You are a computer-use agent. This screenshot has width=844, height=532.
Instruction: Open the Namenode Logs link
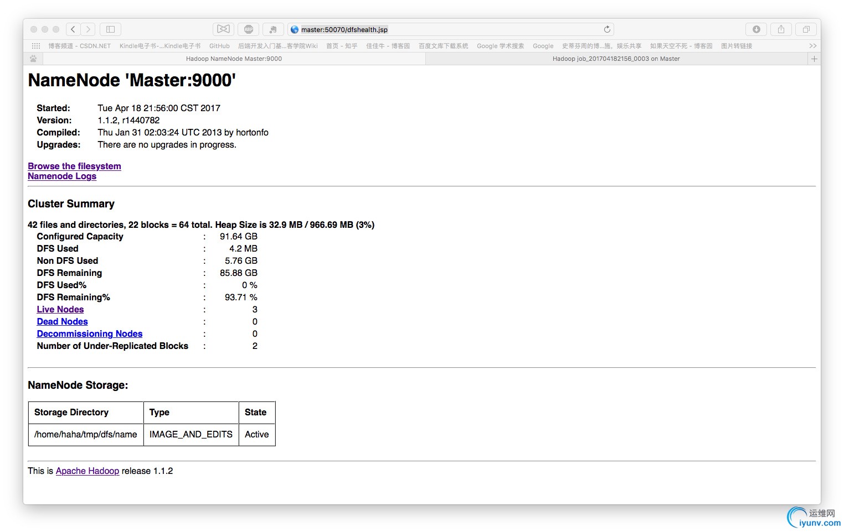coord(62,176)
